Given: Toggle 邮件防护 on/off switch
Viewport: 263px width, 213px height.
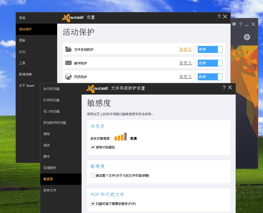Looking at the screenshot, I should (210, 63).
